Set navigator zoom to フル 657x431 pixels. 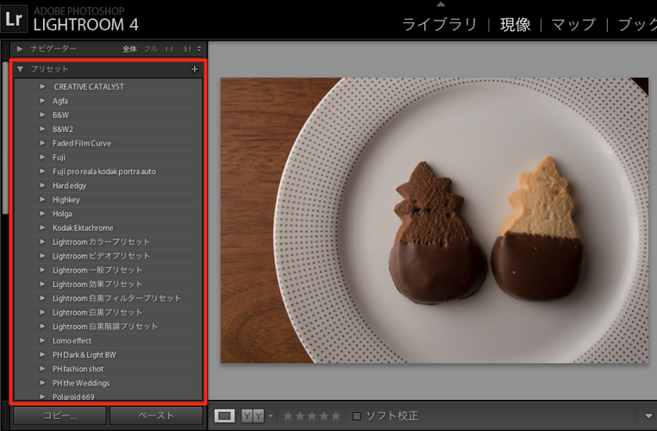pyautogui.click(x=151, y=49)
